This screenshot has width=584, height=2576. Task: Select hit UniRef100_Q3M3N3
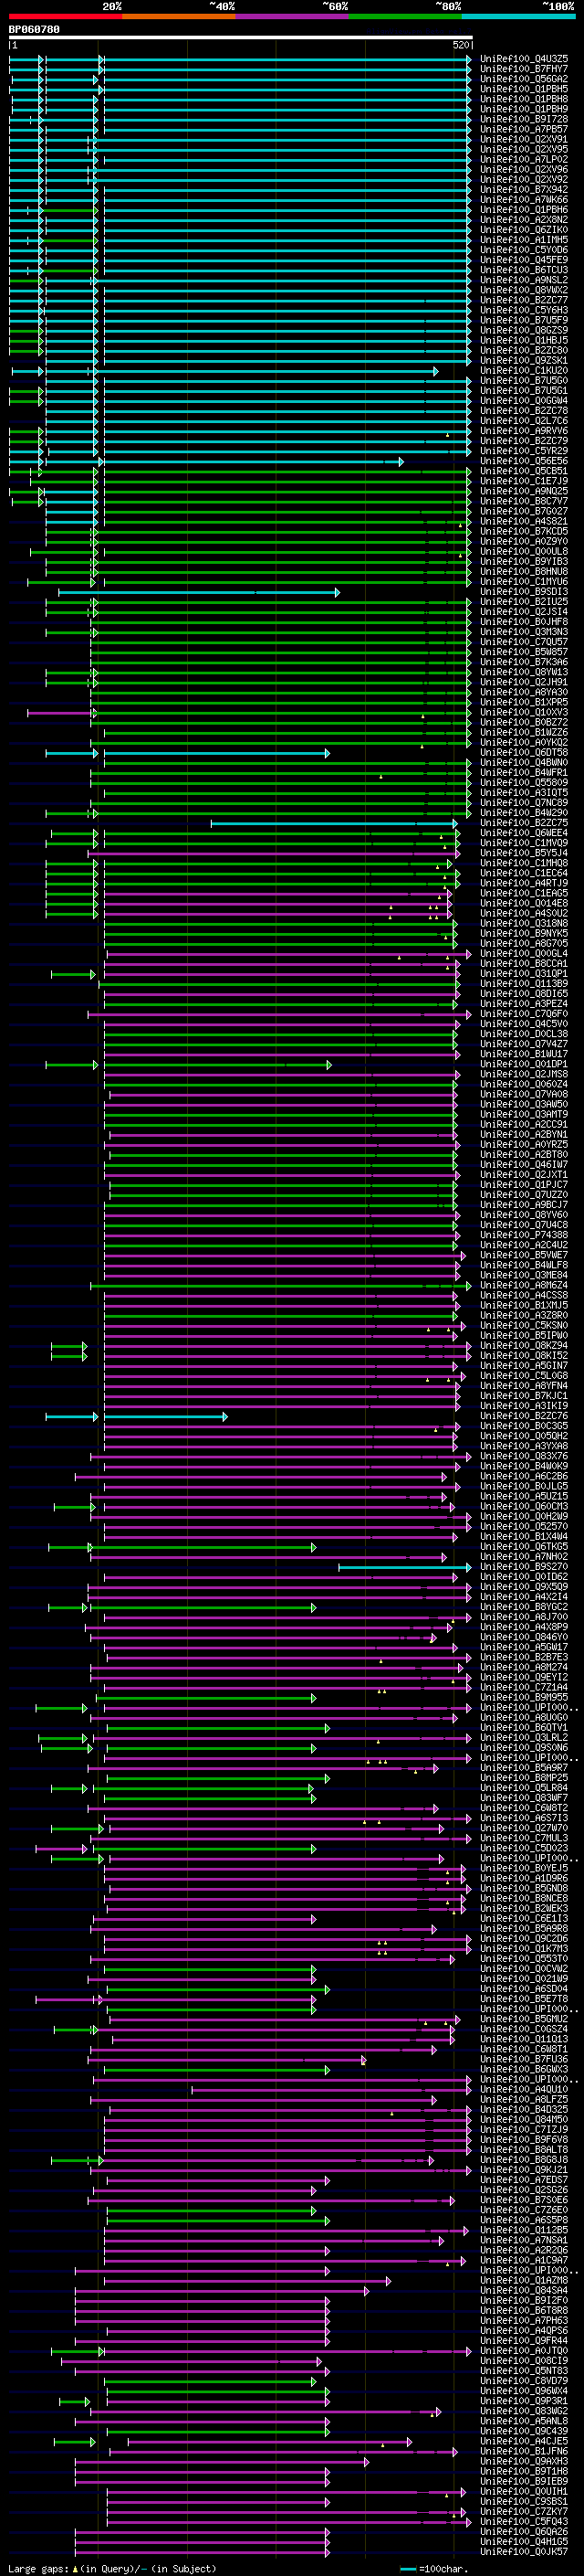click(x=524, y=632)
